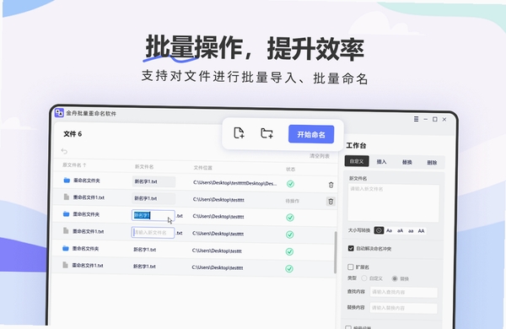Click the 待操作 status text
Viewport: 506px width, 329px height.
click(292, 201)
